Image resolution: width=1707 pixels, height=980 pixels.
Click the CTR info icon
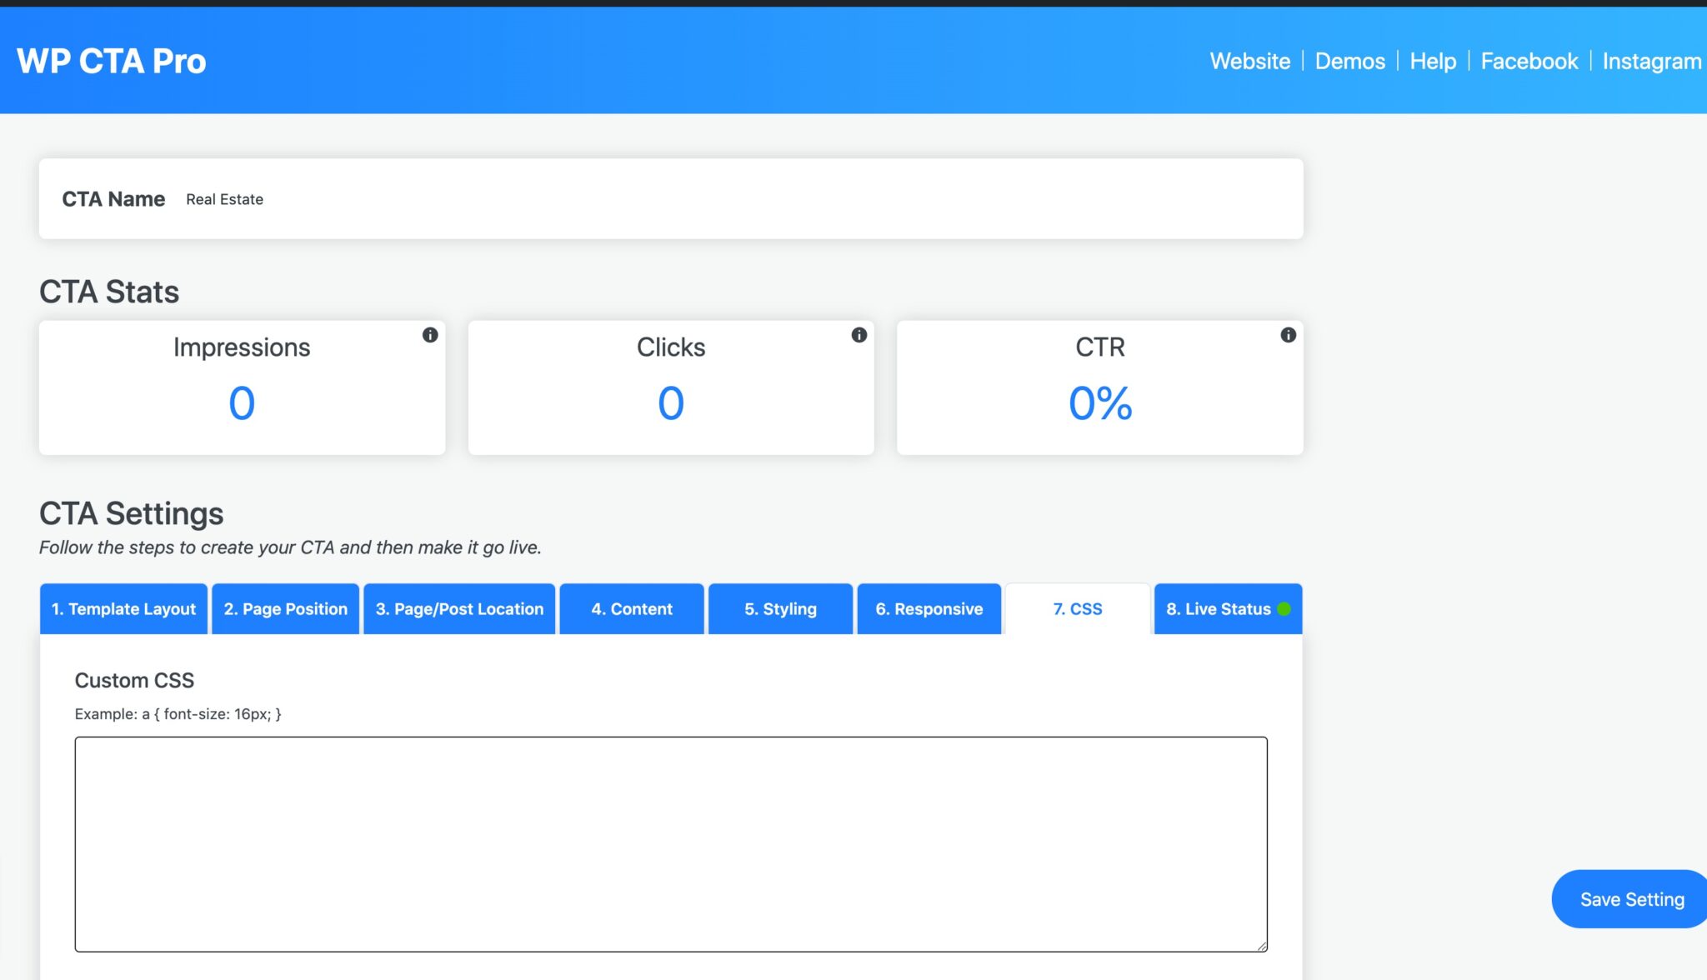1289,336
